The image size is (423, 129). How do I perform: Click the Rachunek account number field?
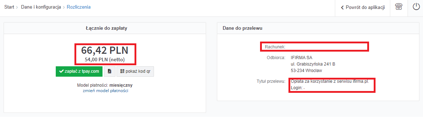[x=314, y=47]
